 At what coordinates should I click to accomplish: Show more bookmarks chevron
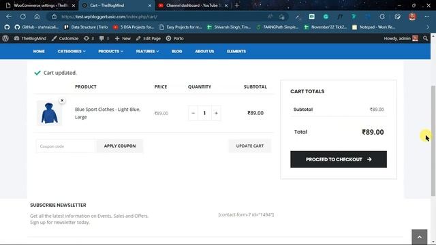pos(428,27)
